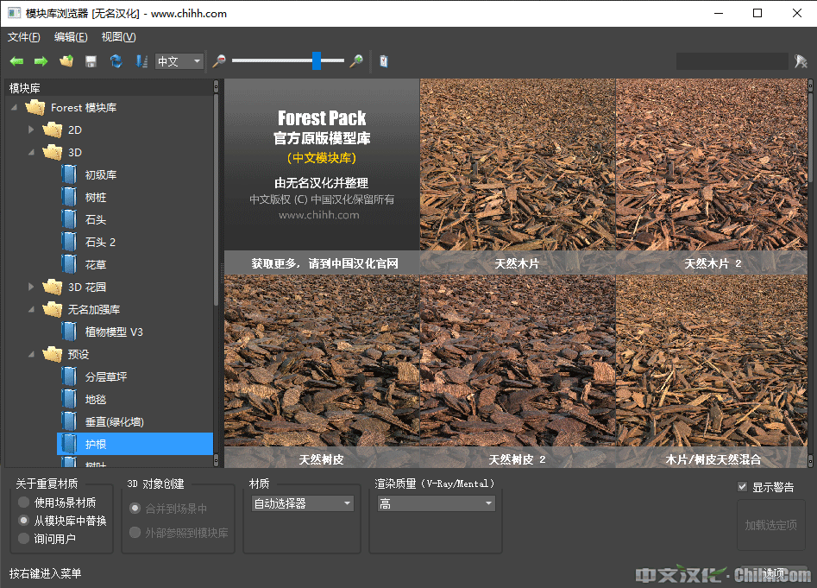Select the 分层草坪 preset item
The width and height of the screenshot is (817, 588).
point(105,376)
